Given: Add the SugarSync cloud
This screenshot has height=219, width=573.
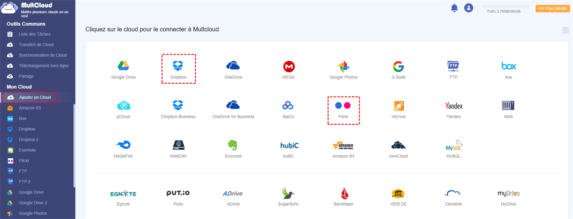Looking at the screenshot, I should tap(289, 193).
